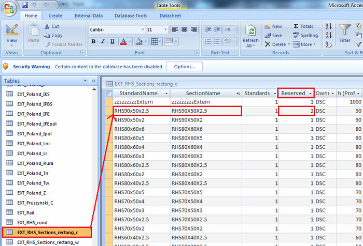Open EXT_RHS_rund table
This screenshot has width=363, height=246.
click(x=32, y=223)
